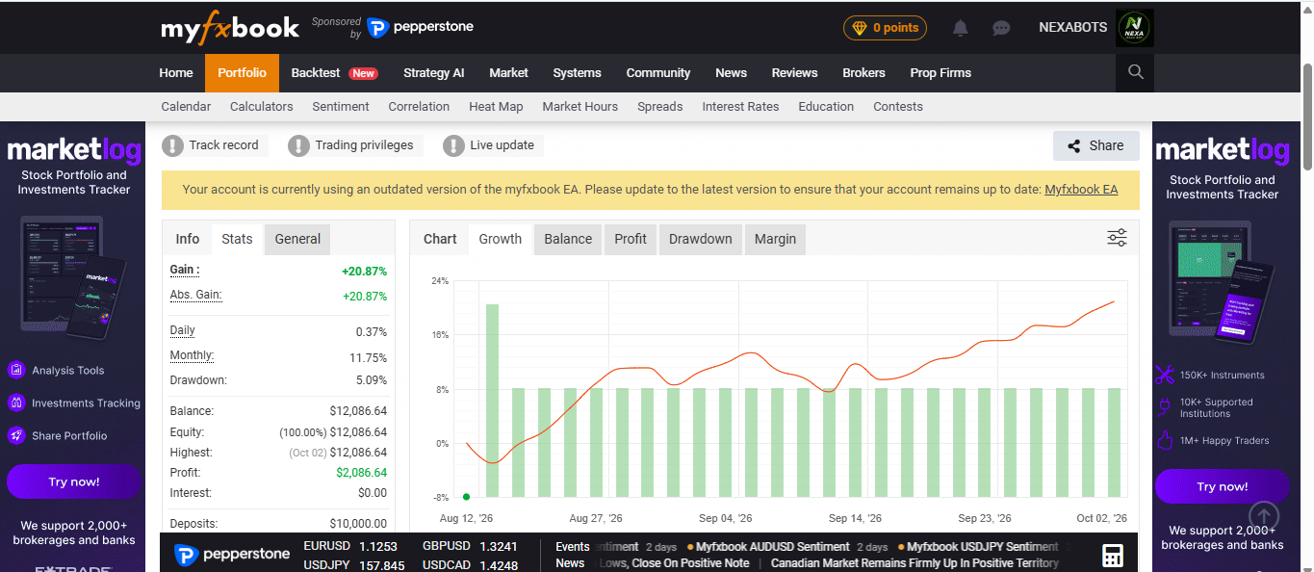The width and height of the screenshot is (1314, 572).
Task: Click the Trading privileges warning icon
Action: 298,145
